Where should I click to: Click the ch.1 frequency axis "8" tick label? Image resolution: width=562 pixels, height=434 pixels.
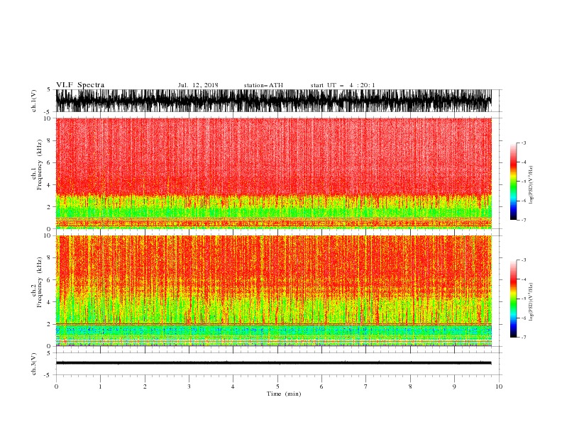(49, 140)
